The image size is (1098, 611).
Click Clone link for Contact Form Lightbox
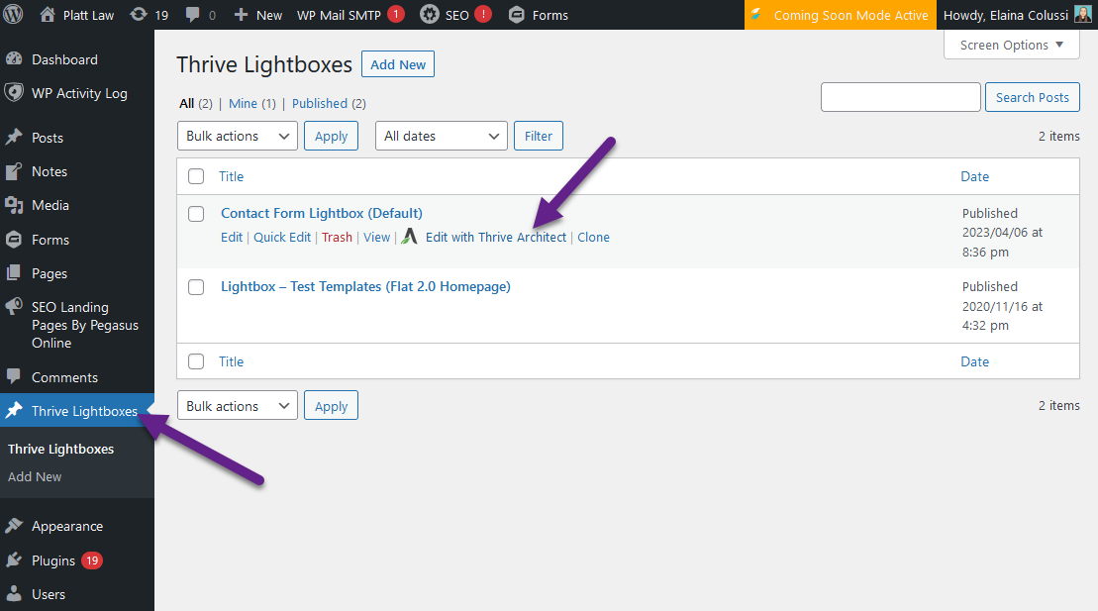[x=593, y=237]
